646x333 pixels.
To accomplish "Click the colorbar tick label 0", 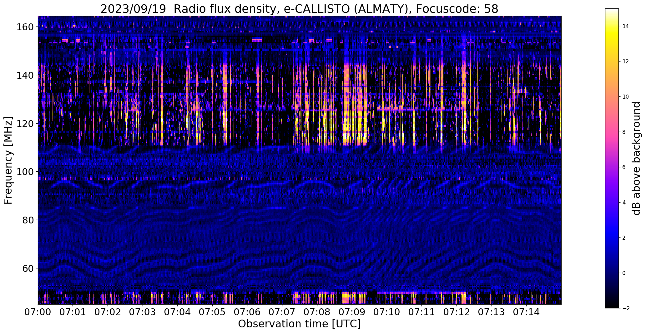I will click(x=624, y=273).
